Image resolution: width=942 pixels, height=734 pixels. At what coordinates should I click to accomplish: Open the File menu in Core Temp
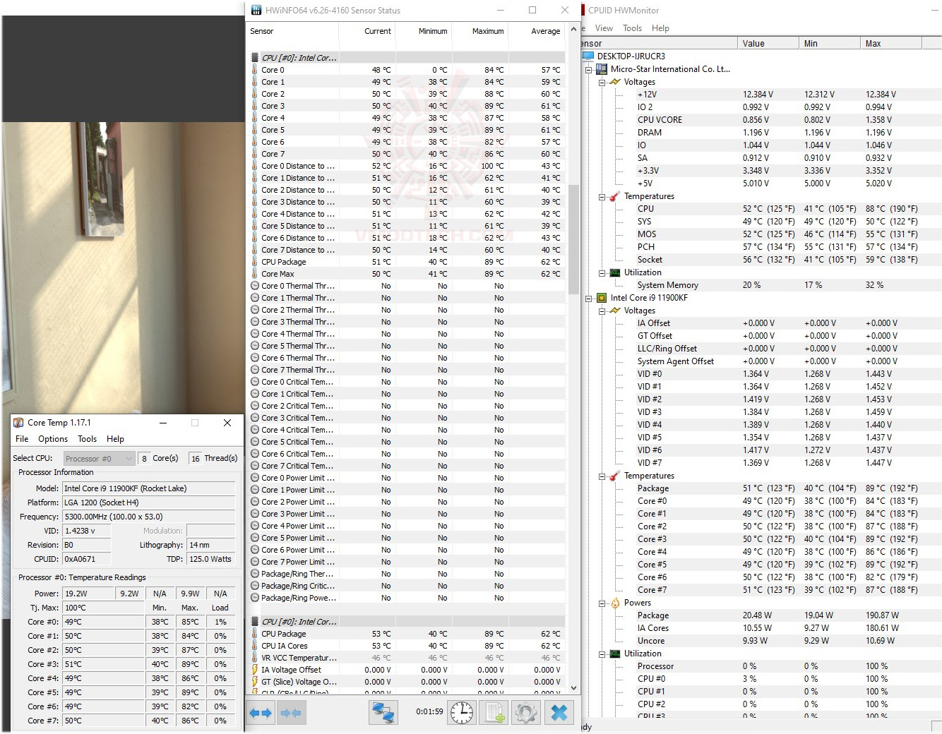tap(22, 439)
